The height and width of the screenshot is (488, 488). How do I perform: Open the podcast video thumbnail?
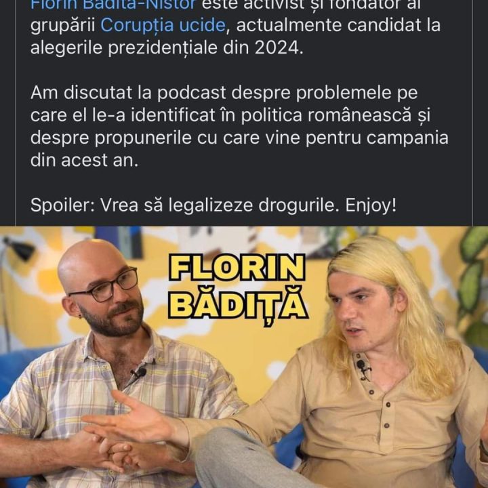[x=244, y=357]
